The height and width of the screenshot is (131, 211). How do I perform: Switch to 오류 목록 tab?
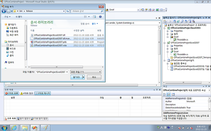10,119
